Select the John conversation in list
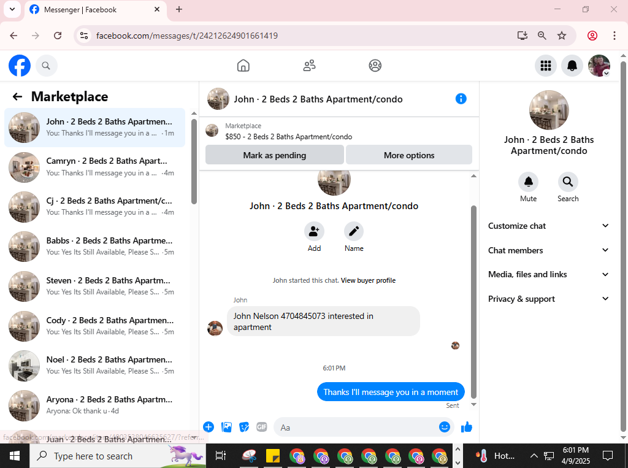Viewport: 628px width, 468px height. point(95,128)
